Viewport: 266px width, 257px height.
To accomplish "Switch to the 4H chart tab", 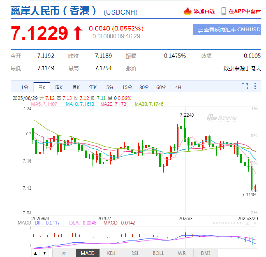I will (178, 87).
